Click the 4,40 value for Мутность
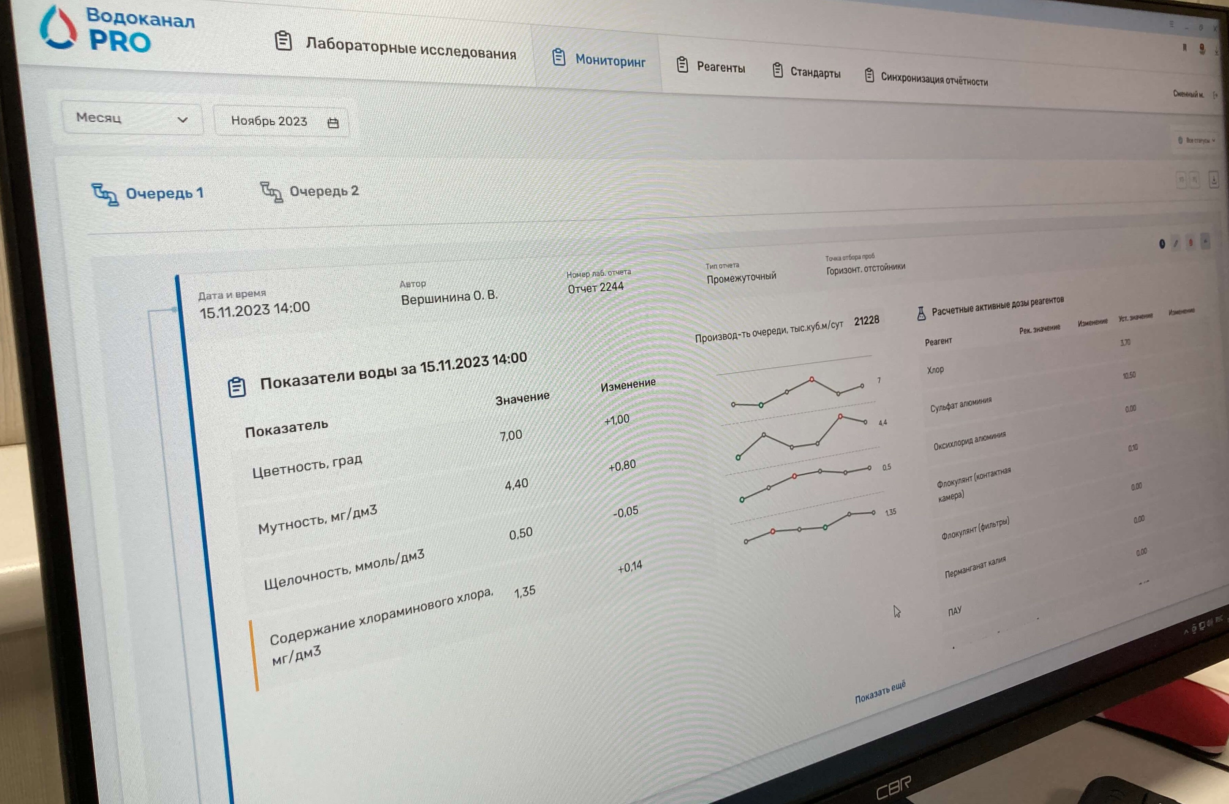The image size is (1229, 804). pos(516,484)
